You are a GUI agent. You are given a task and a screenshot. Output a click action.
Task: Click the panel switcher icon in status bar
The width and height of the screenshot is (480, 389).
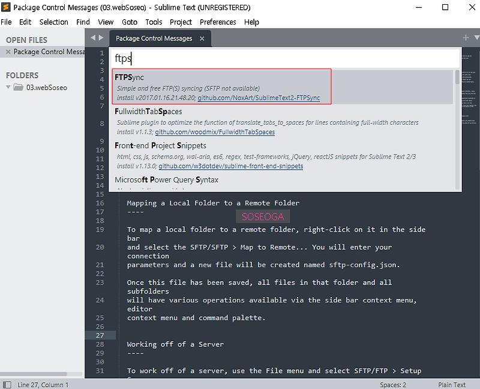7,384
